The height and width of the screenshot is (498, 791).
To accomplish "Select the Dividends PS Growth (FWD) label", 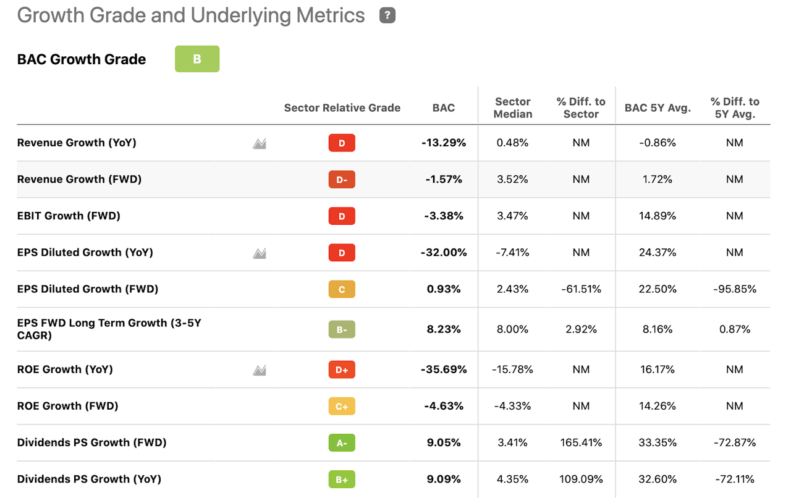I will click(x=91, y=442).
